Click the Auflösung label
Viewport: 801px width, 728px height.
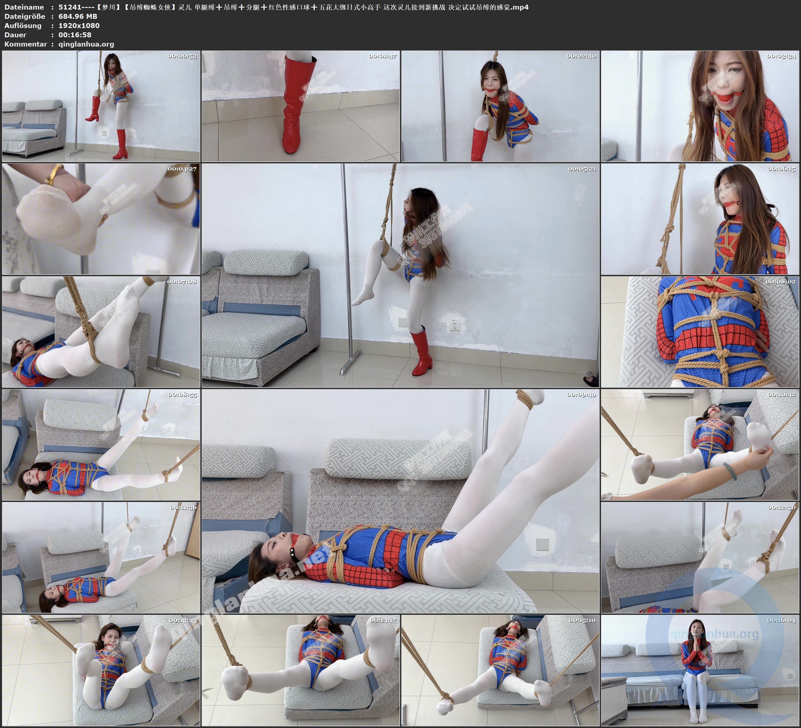(23, 25)
